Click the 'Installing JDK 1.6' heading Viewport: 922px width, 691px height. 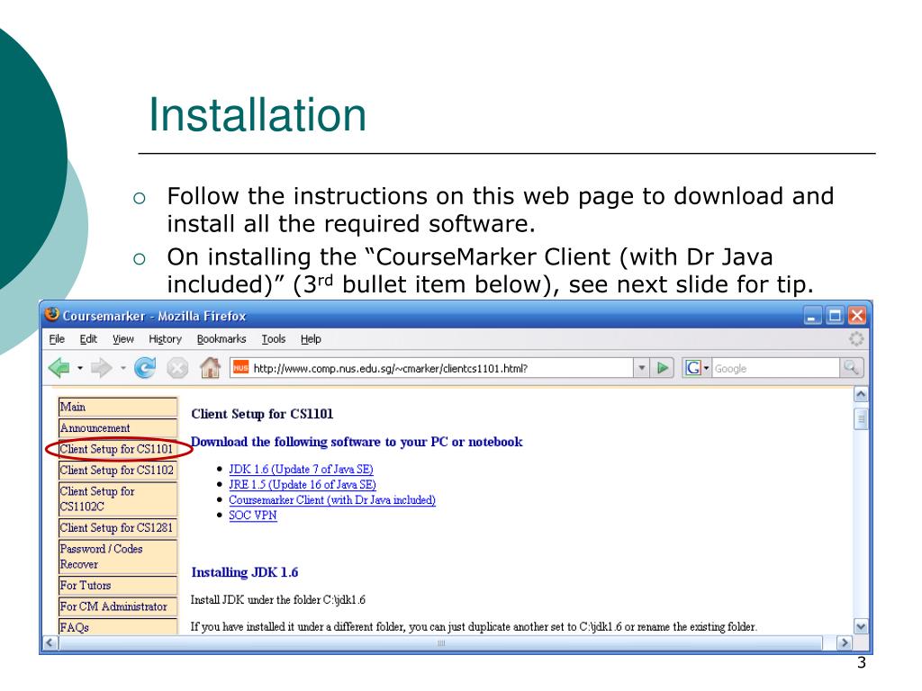click(245, 572)
